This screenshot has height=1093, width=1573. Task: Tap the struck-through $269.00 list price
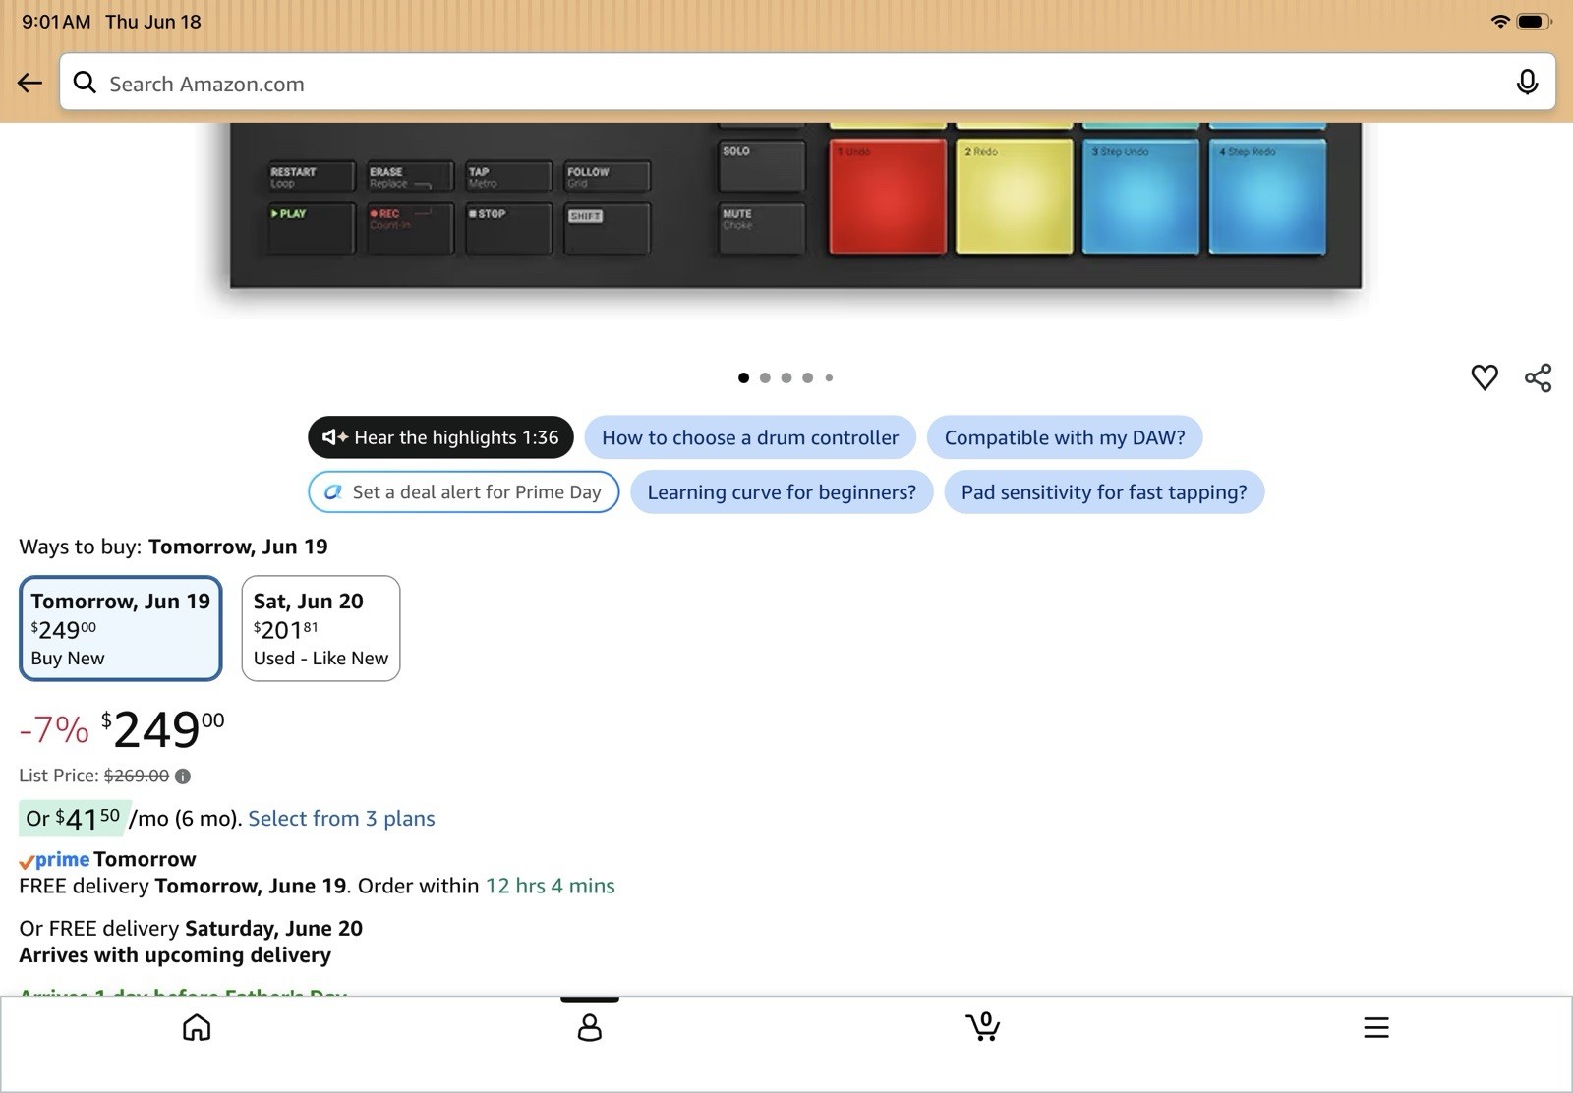(137, 776)
